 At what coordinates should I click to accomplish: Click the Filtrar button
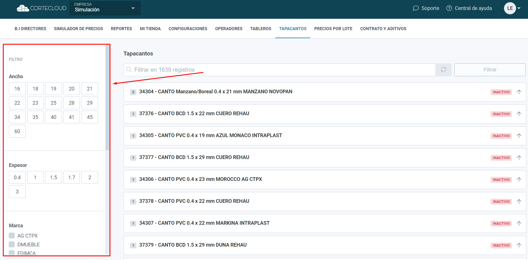click(490, 70)
